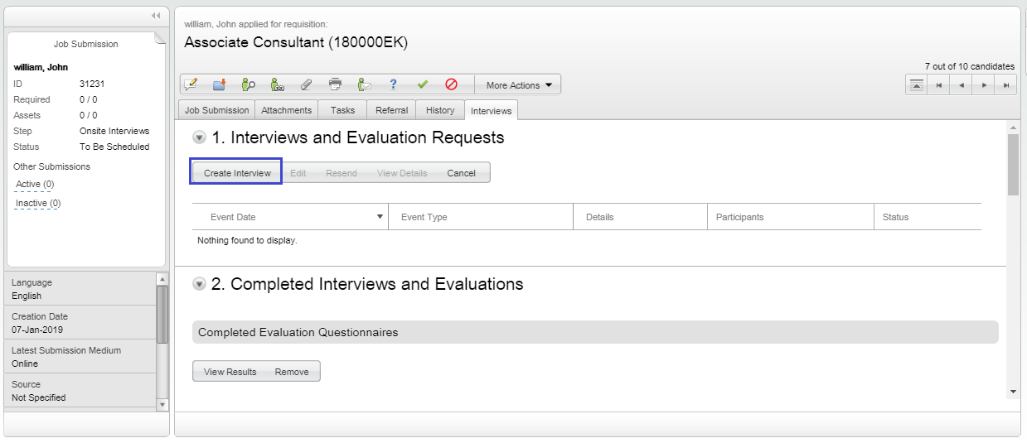Click the Language English value
The width and height of the screenshot is (1027, 443).
pos(27,296)
